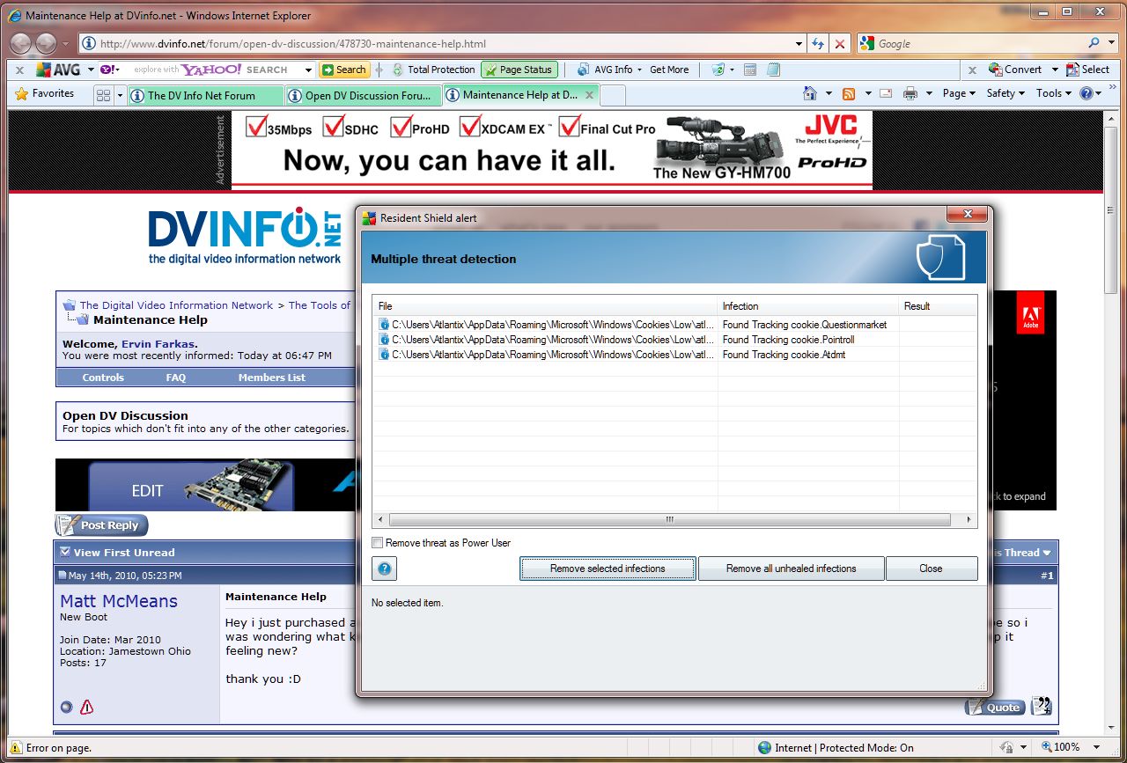This screenshot has height=763, width=1127.
Task: Open the Safety menu dropdown
Action: coord(1005,93)
